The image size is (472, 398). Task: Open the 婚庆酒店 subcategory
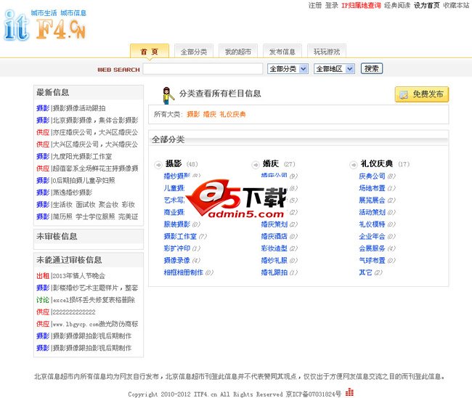[274, 236]
